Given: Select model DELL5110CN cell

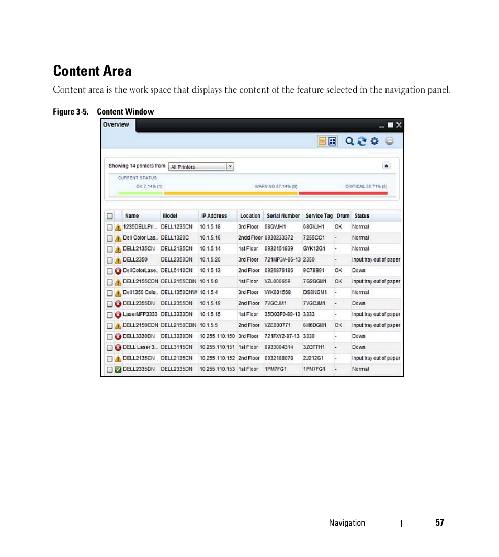Looking at the screenshot, I should point(176,270).
